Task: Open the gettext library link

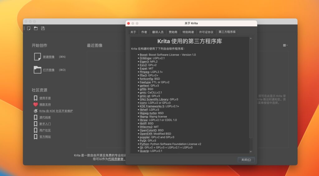Action: click(x=145, y=86)
